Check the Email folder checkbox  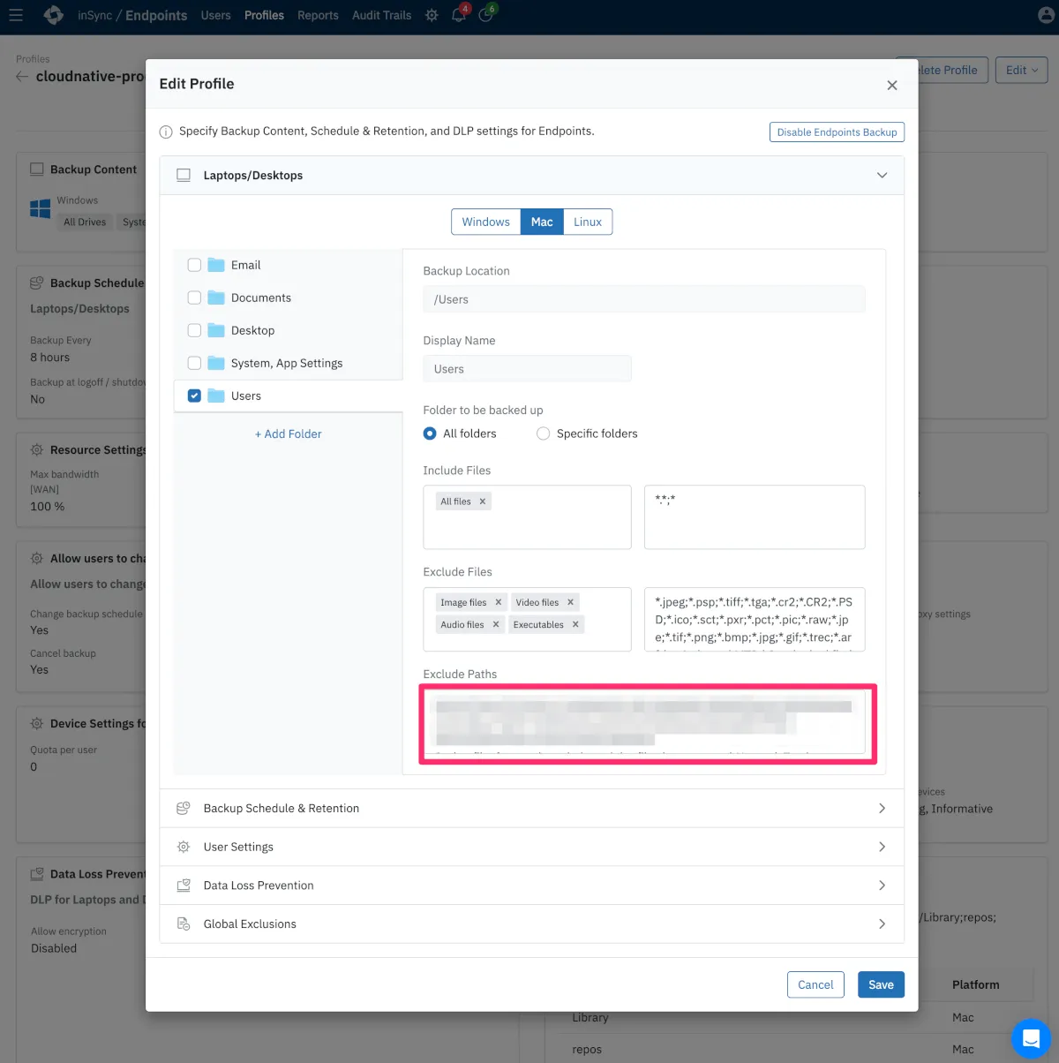point(194,265)
